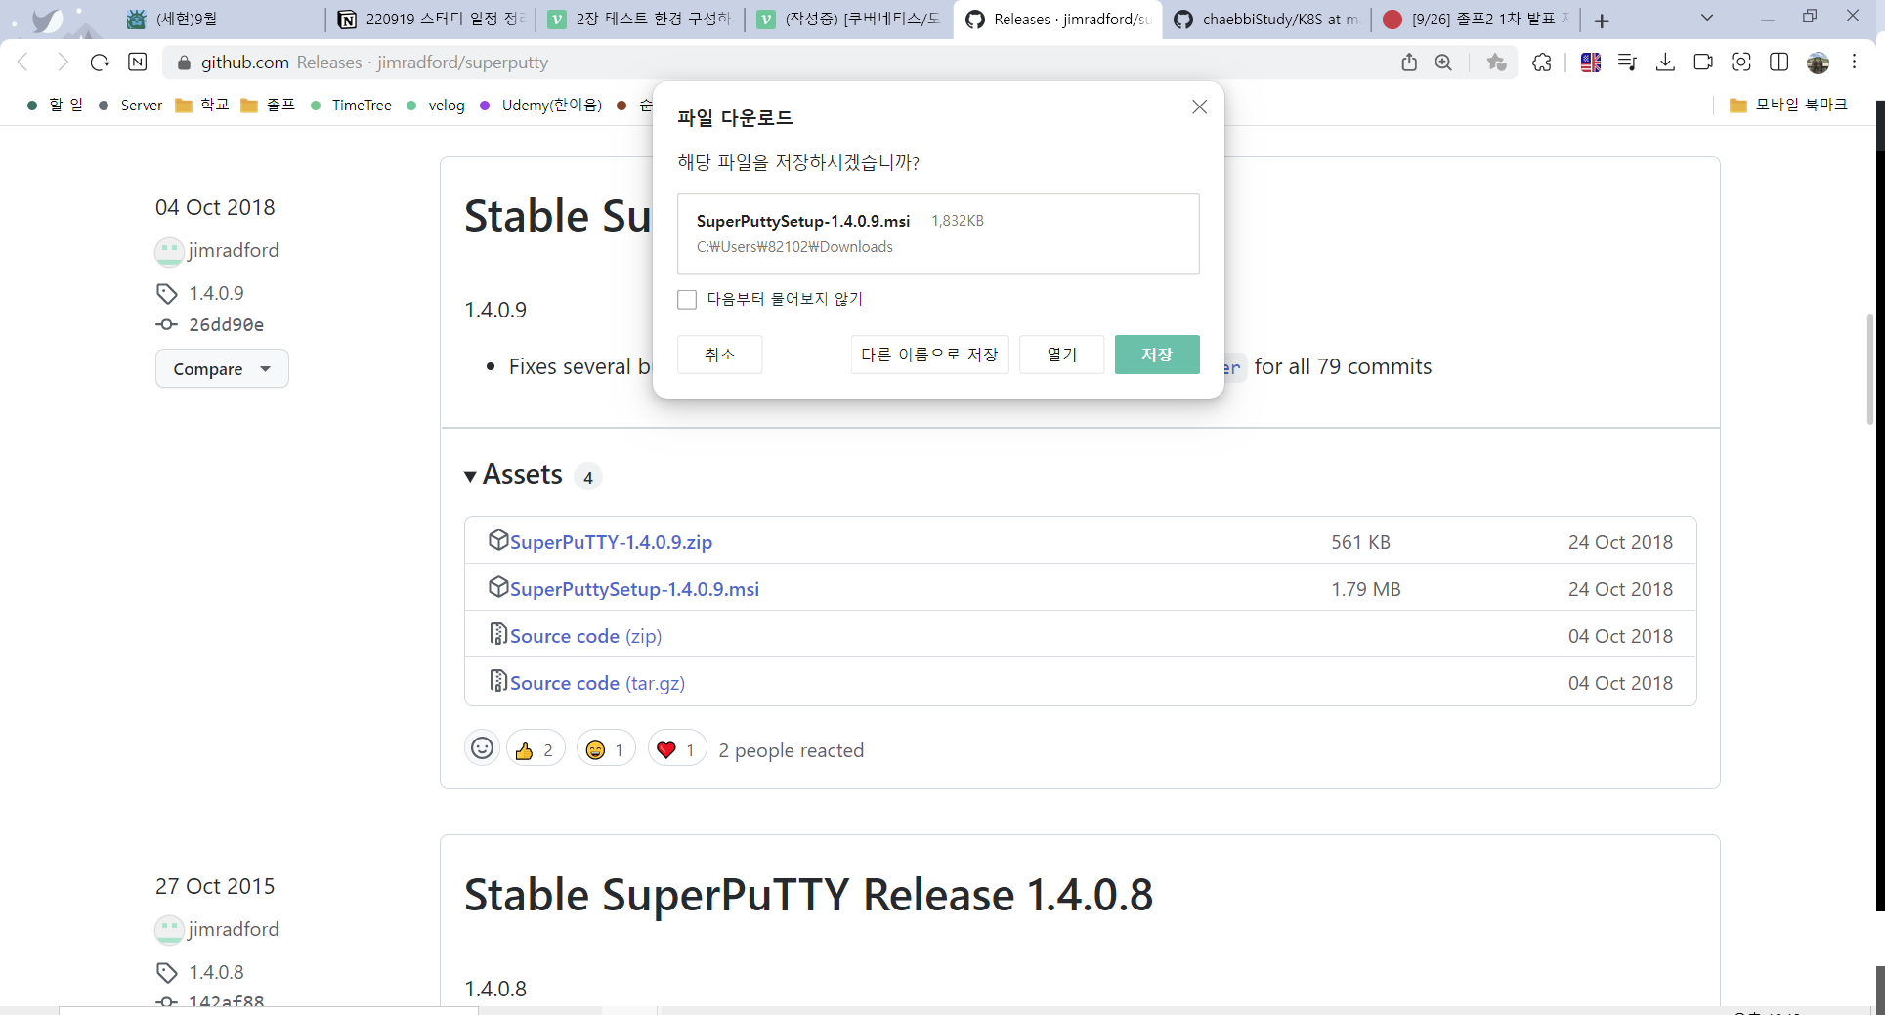Image resolution: width=1885 pixels, height=1015 pixels.
Task: Open the downloads icon in the toolbar
Action: click(x=1666, y=63)
